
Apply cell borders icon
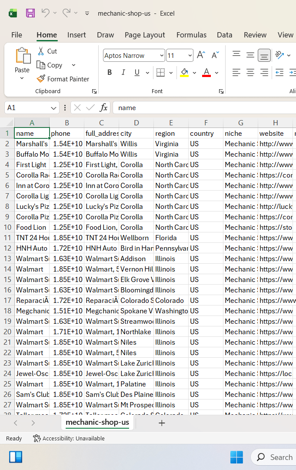[x=161, y=72]
